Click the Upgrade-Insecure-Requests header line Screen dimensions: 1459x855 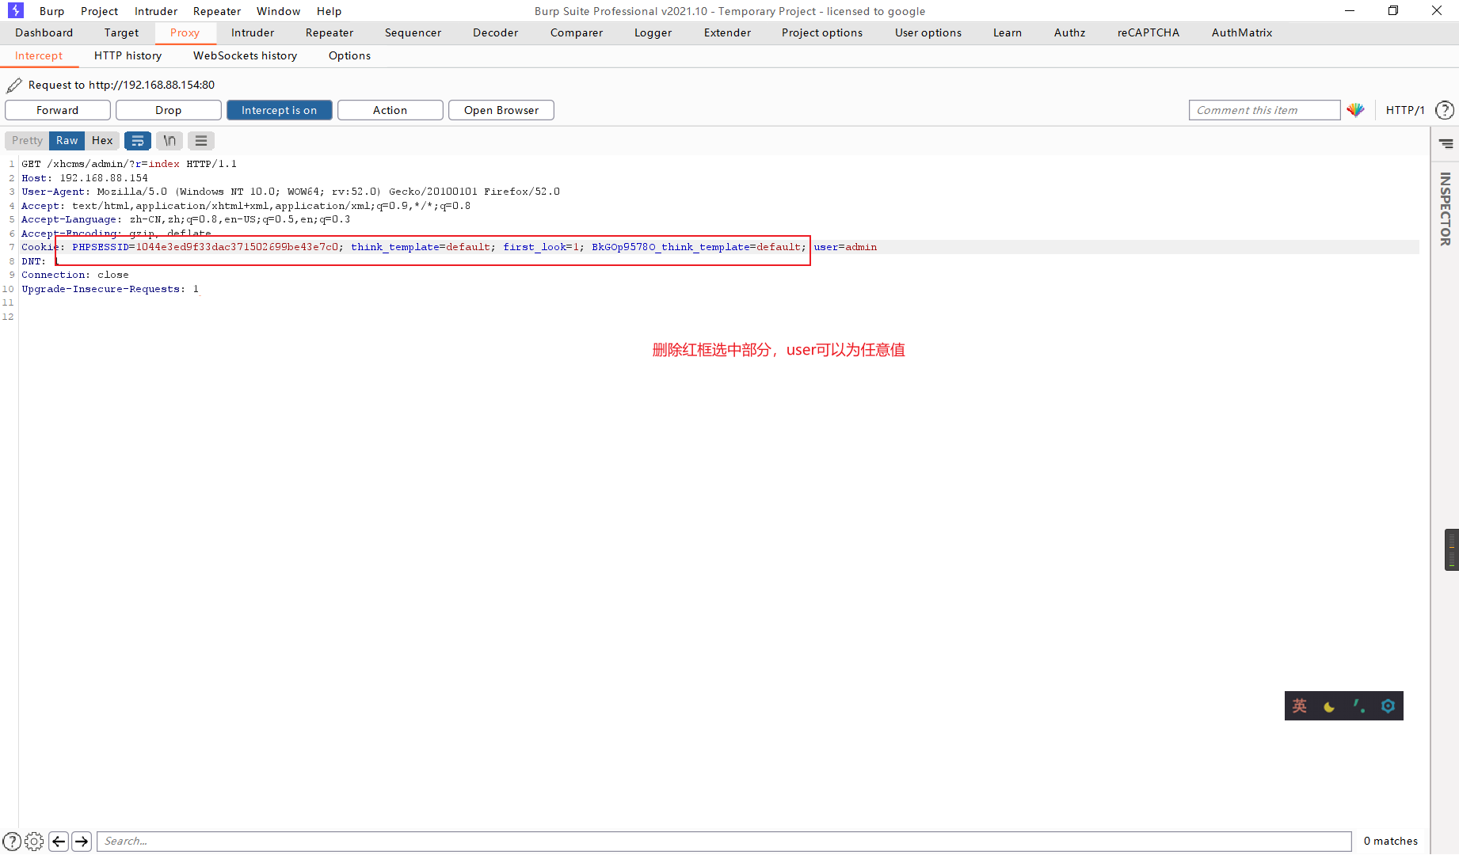[110, 289]
